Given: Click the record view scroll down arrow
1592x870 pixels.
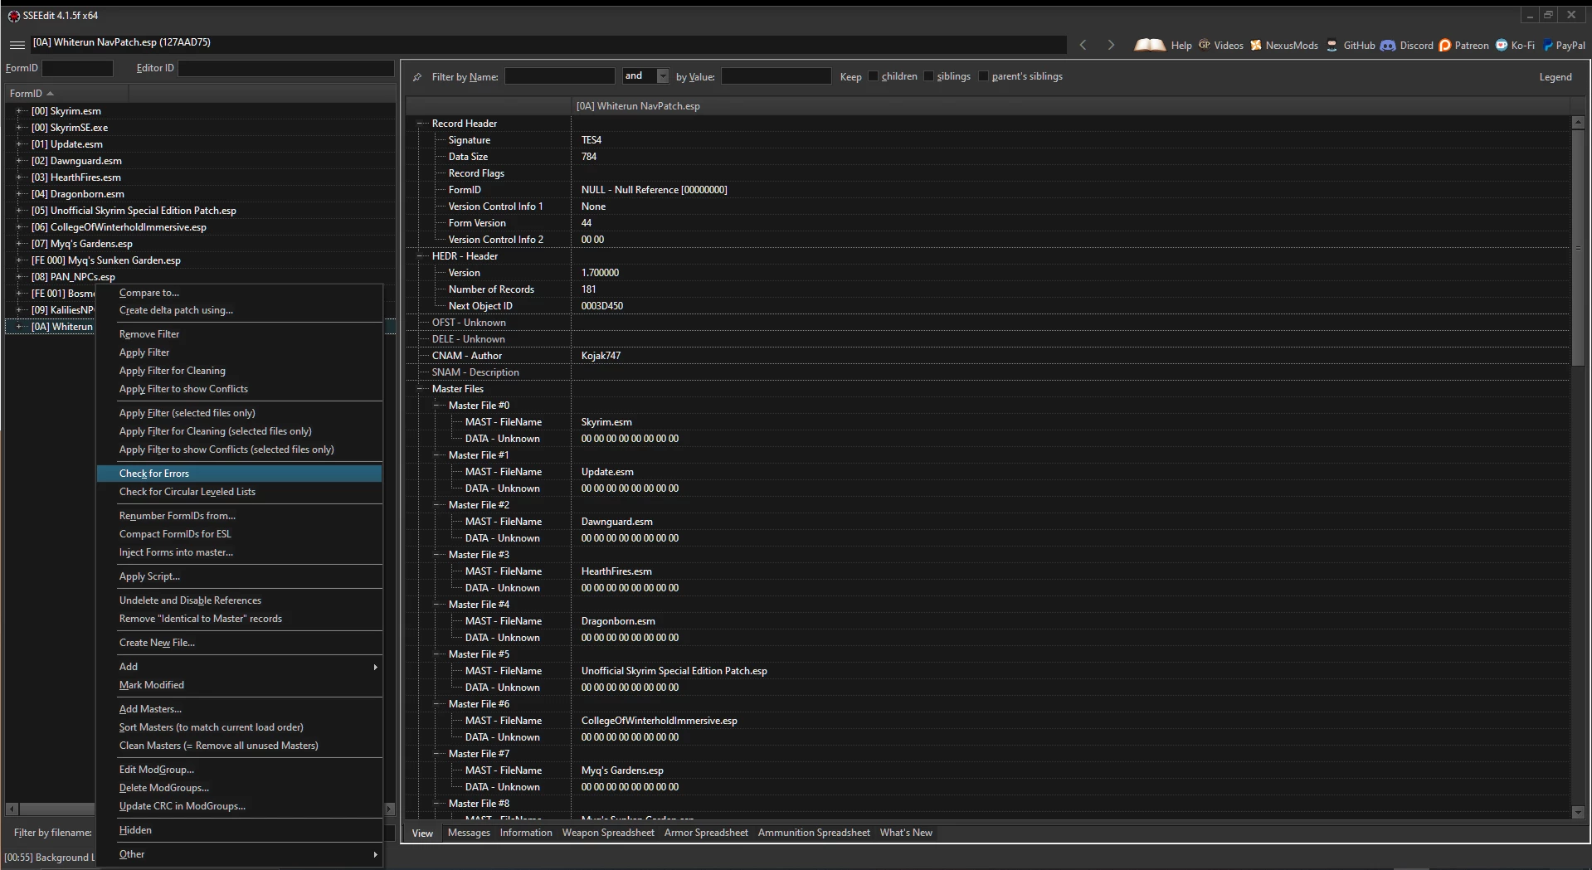Looking at the screenshot, I should [x=1578, y=813].
